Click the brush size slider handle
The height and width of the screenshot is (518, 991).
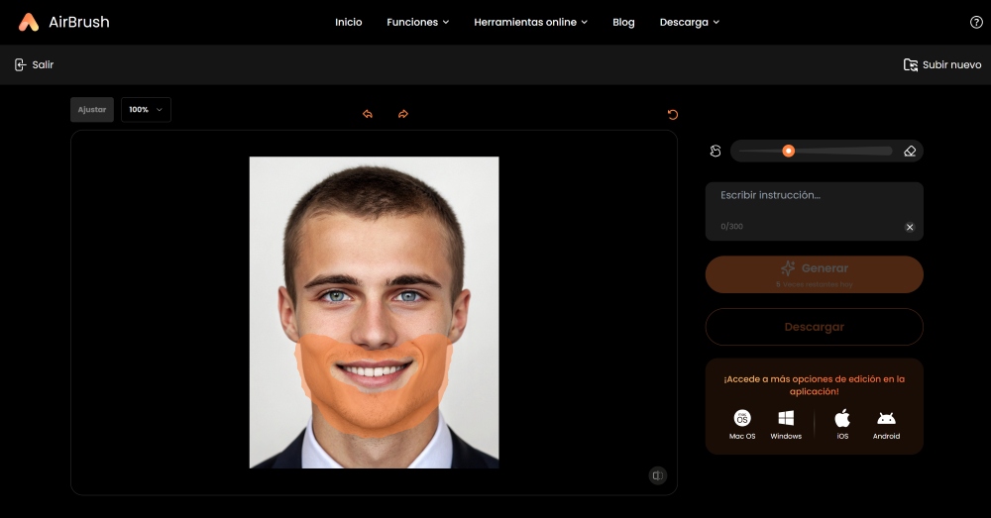[x=789, y=151]
